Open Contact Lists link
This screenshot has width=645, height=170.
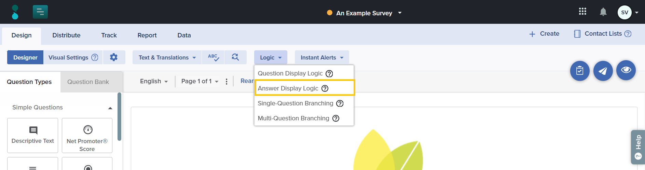[x=603, y=34]
